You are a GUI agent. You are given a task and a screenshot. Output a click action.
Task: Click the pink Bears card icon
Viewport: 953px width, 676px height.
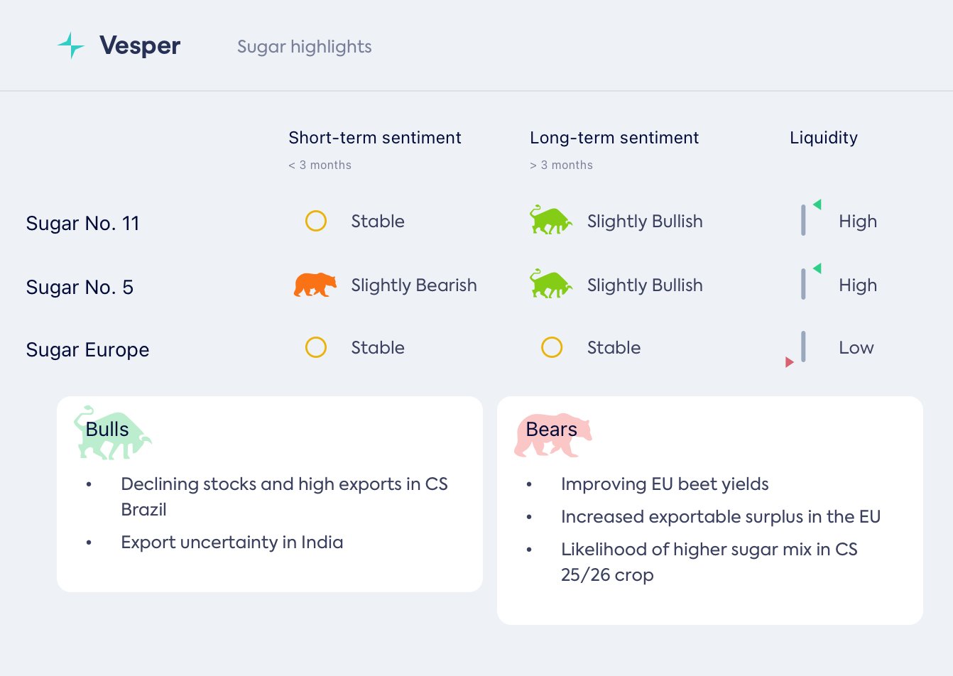coord(552,434)
